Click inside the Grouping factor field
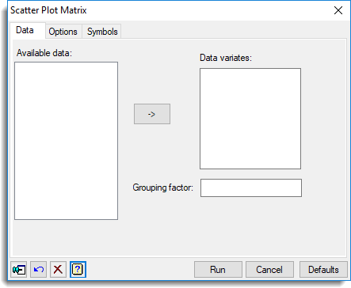Image resolution: width=351 pixels, height=288 pixels. click(251, 188)
